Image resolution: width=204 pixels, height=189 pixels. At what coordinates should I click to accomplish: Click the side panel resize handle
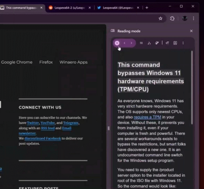(109, 128)
